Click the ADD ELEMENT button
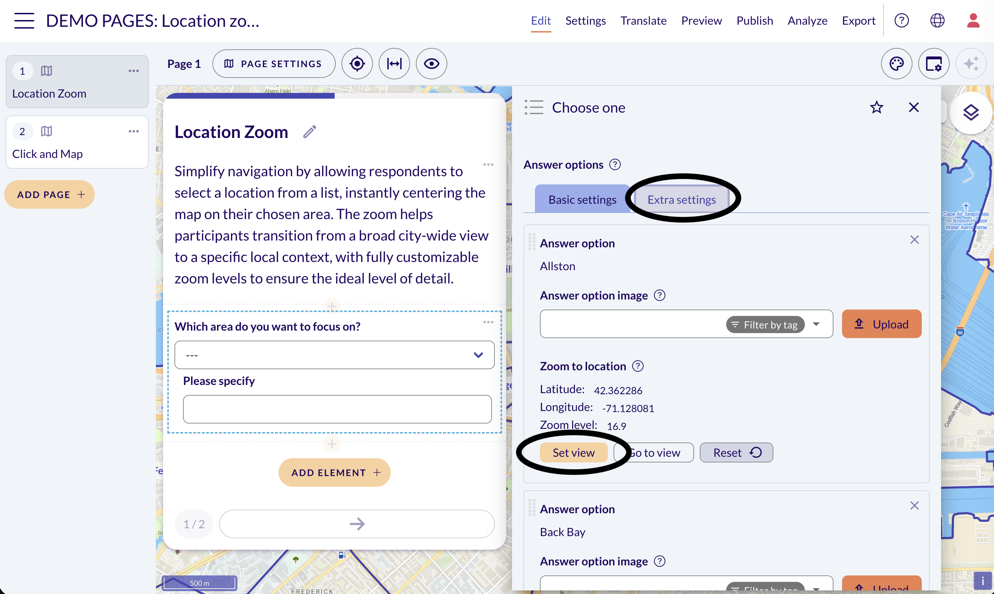Image resolution: width=994 pixels, height=594 pixels. coord(335,473)
